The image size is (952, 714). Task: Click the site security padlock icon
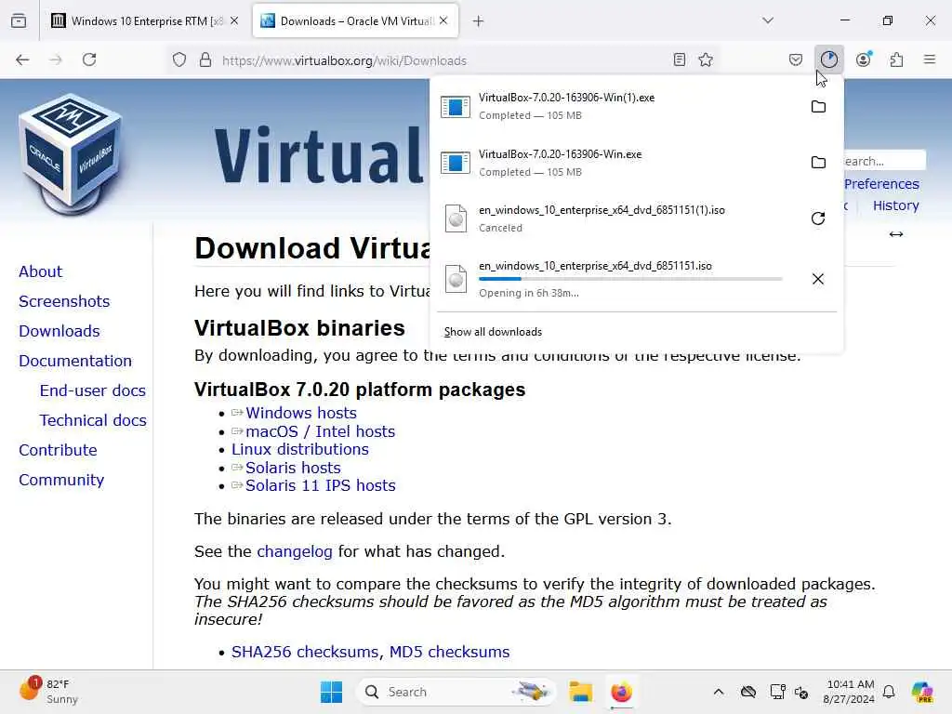tap(205, 59)
